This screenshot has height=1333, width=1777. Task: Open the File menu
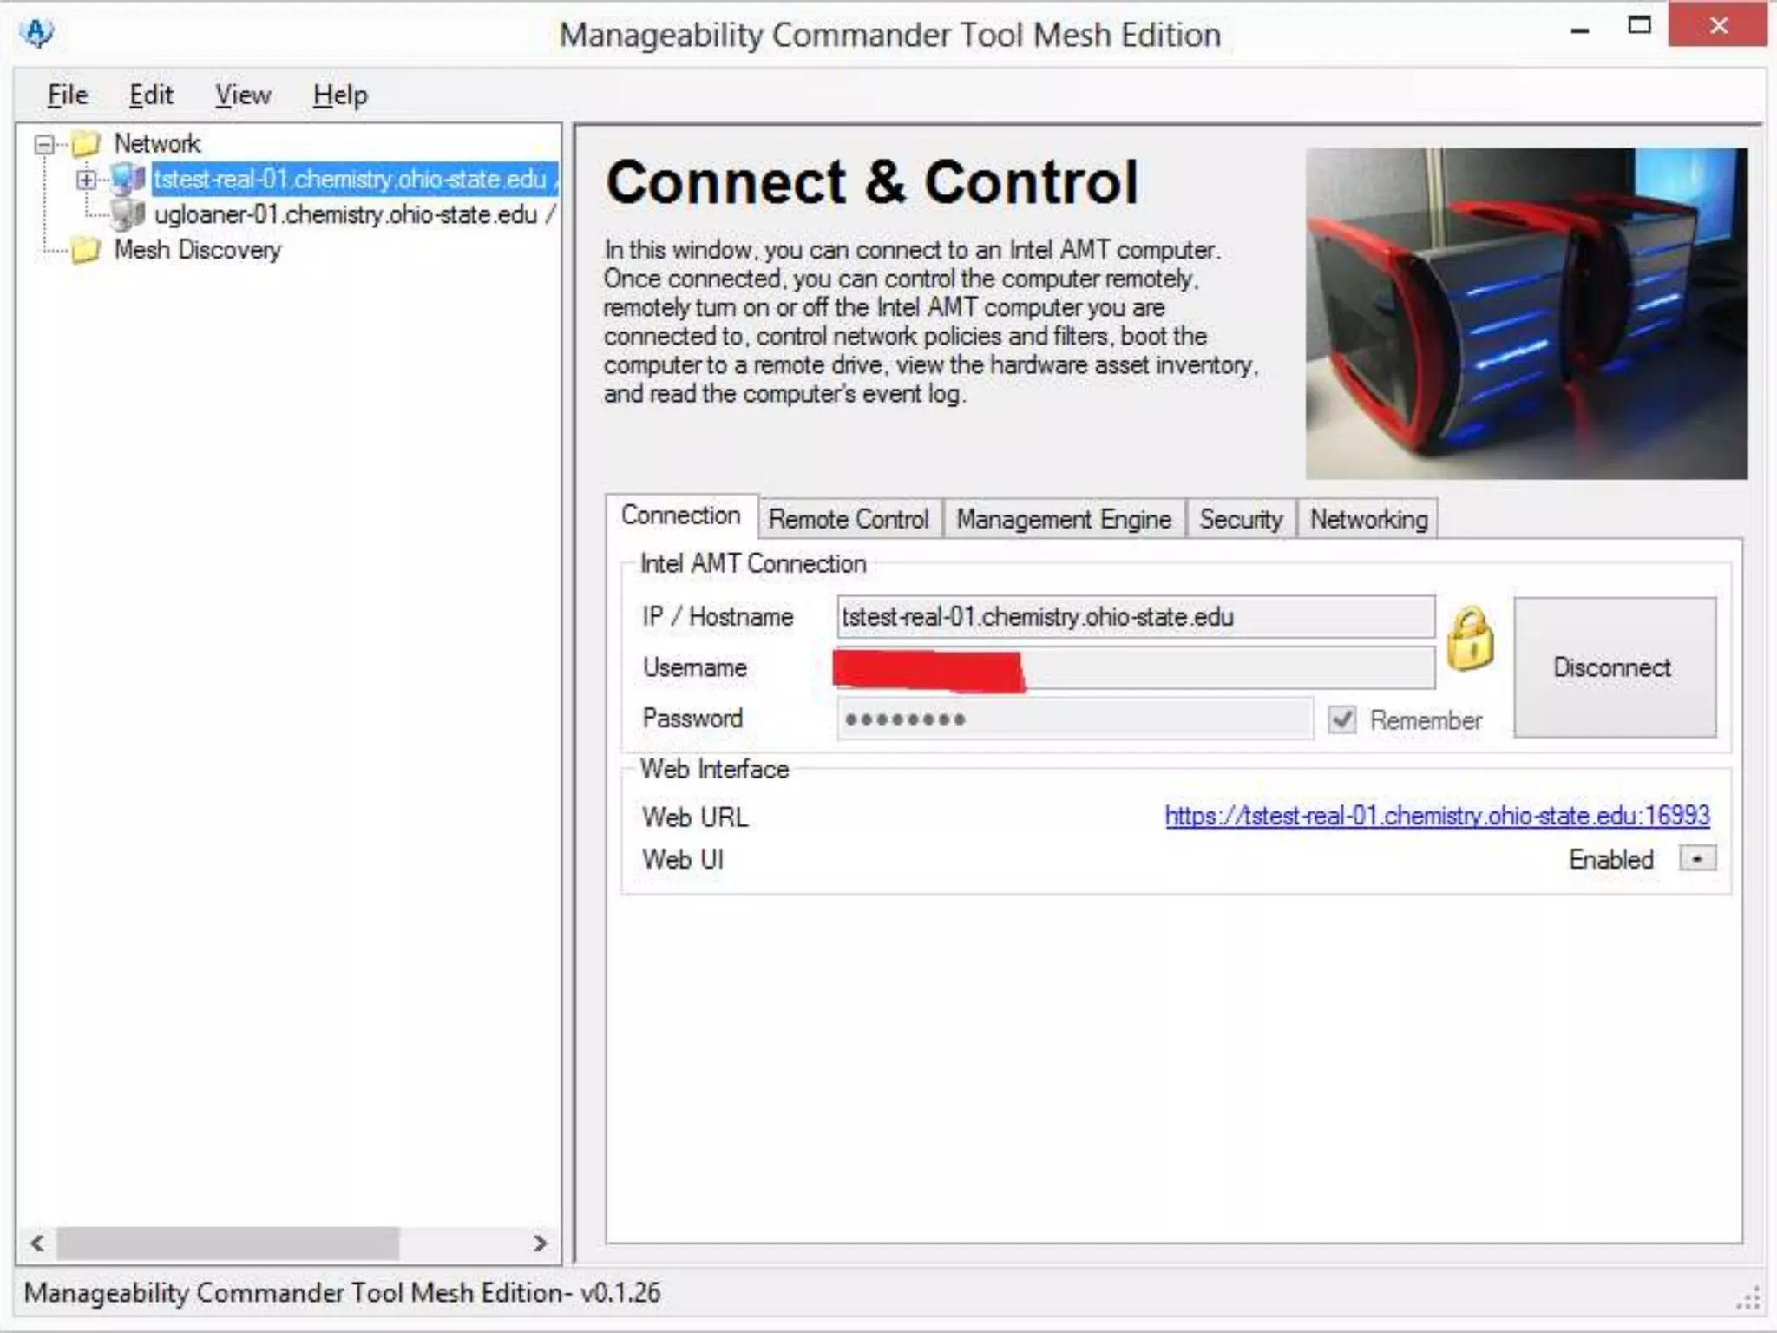click(68, 95)
